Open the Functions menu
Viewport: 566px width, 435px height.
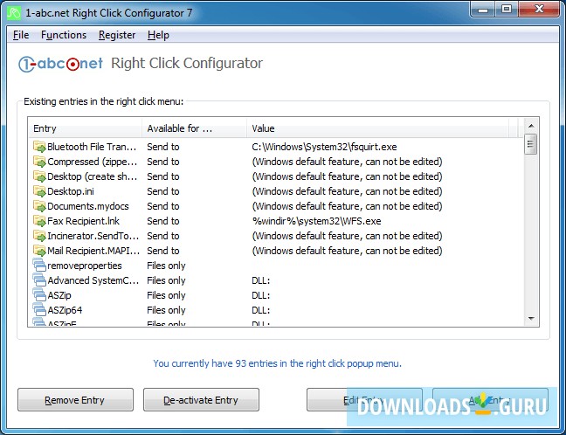64,35
